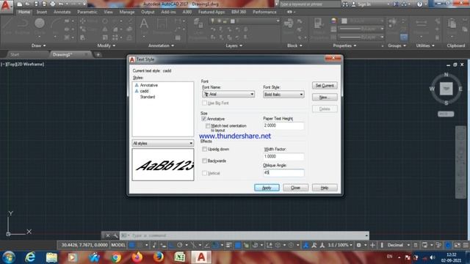
Task: Click the Vertical effect checkbox
Action: tap(204, 173)
